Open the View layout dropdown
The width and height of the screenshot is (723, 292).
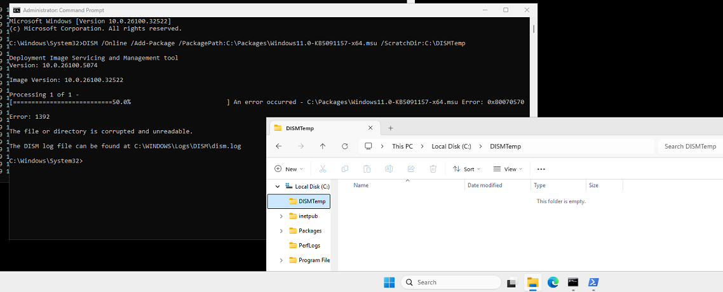click(508, 169)
